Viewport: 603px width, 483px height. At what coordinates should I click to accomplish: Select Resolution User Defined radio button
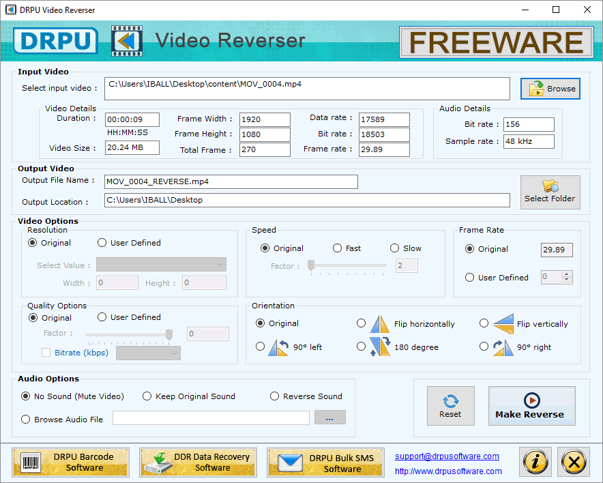pos(102,243)
